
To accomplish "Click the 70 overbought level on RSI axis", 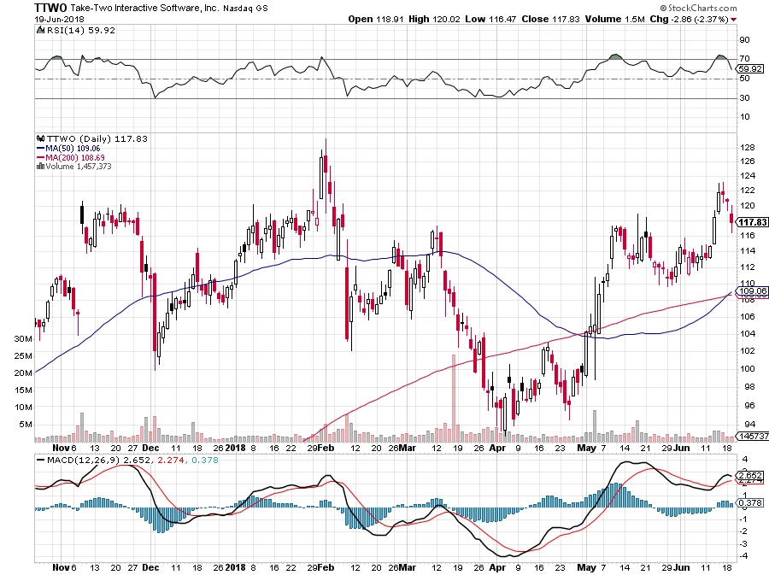I will coord(744,59).
